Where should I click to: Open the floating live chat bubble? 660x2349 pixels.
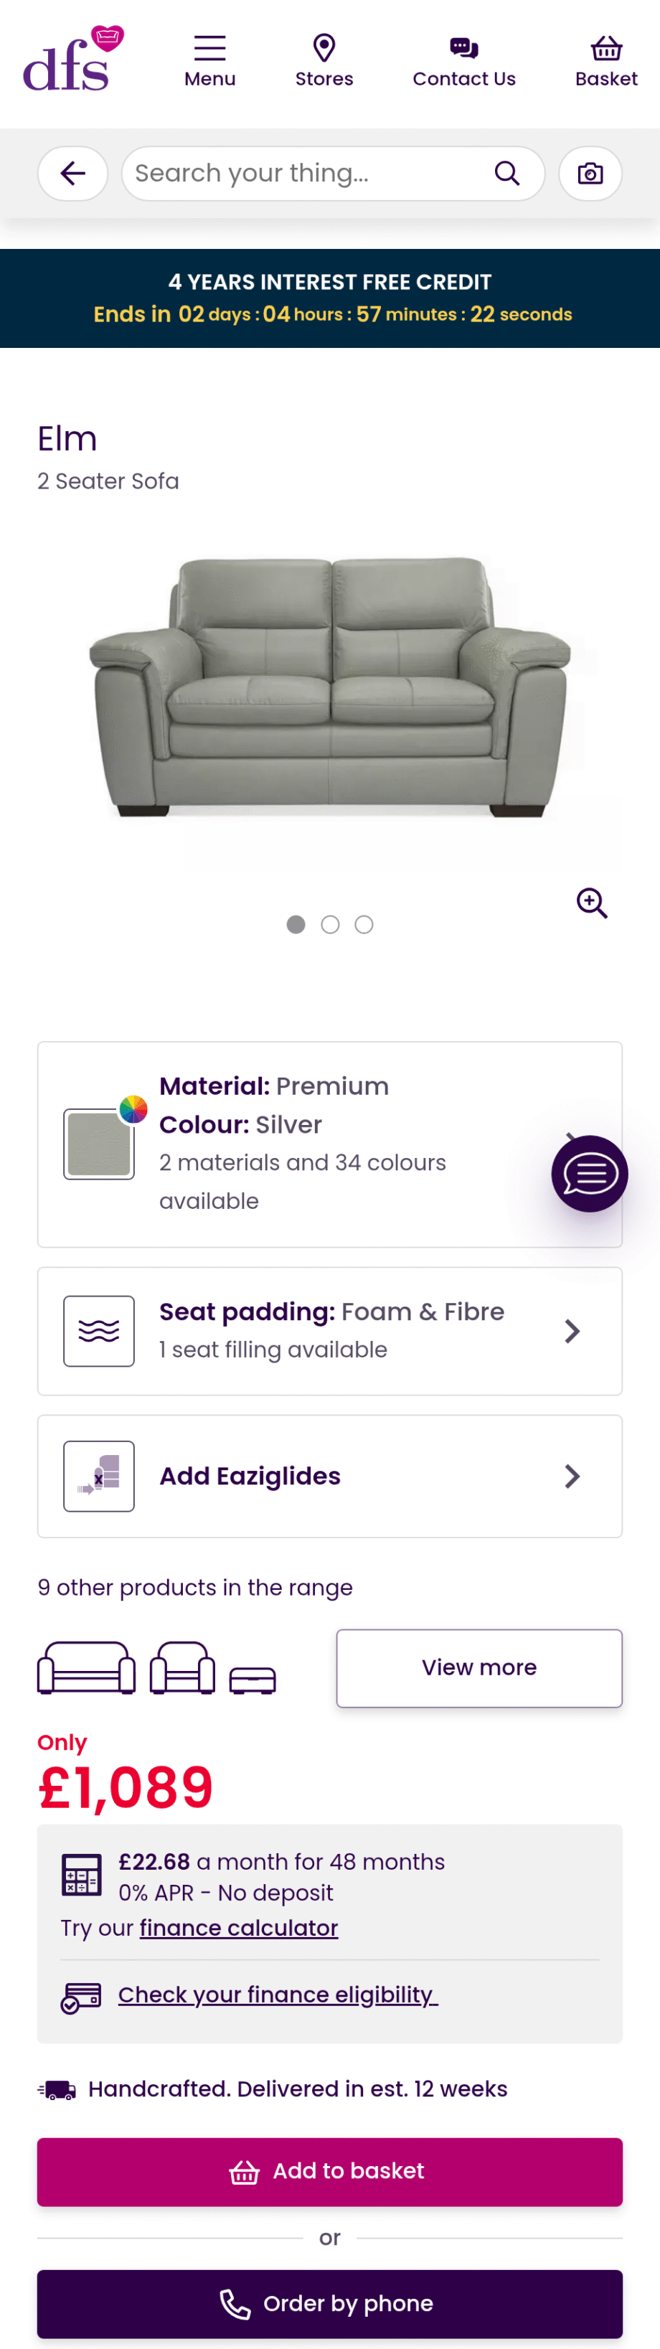[x=590, y=1174]
